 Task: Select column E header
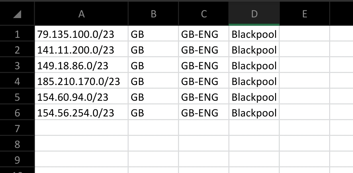point(305,13)
